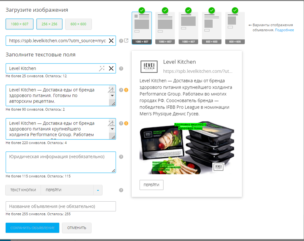This screenshot has height=241, width=304.
Task: Click orange warning icon beside 90-character text
Action: pos(126,90)
